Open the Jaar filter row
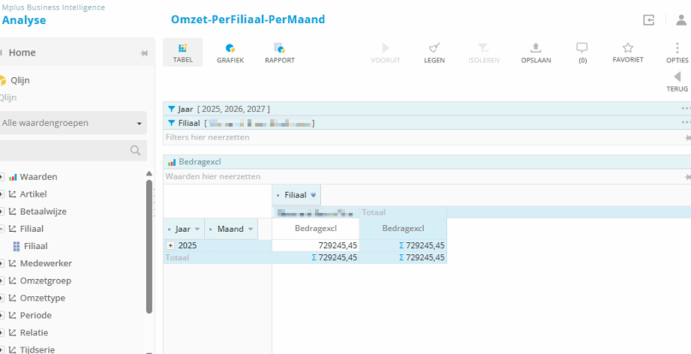This screenshot has width=691, height=354. (427, 109)
